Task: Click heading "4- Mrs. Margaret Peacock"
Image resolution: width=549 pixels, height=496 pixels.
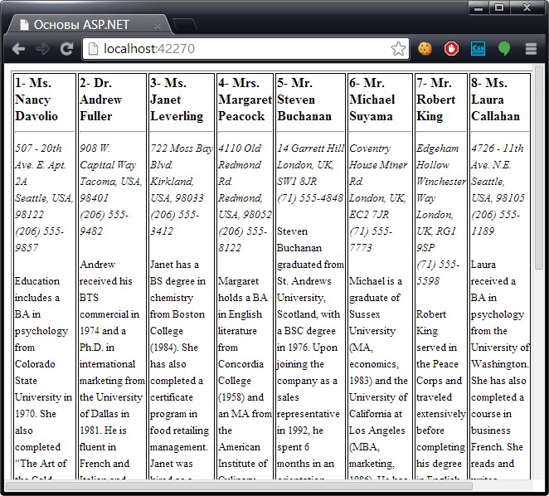Action: coord(245,100)
